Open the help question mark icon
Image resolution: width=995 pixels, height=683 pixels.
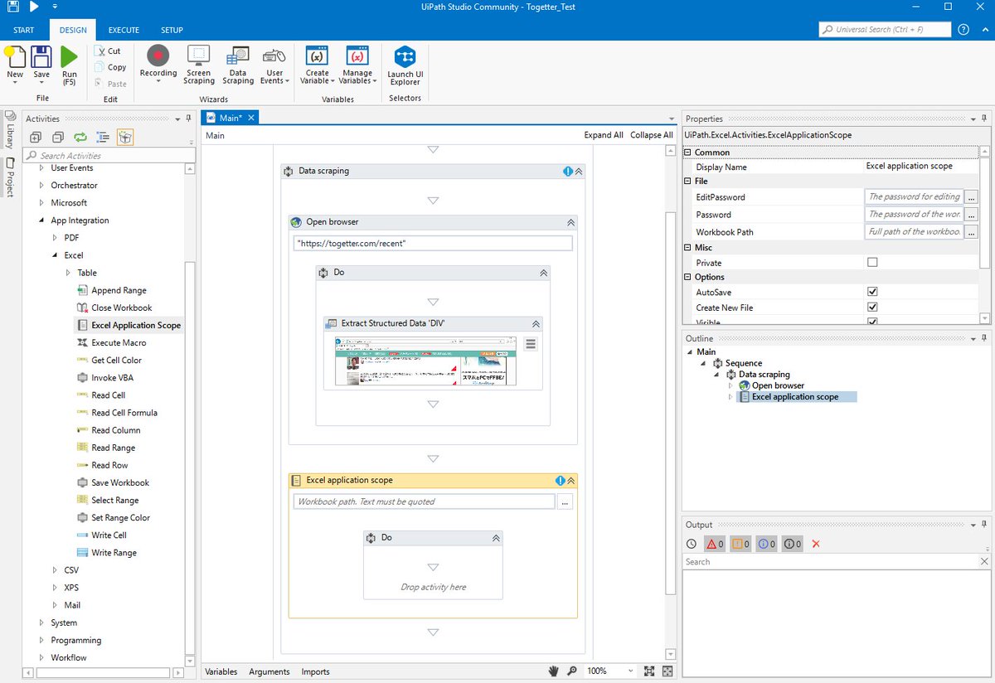pyautogui.click(x=963, y=29)
